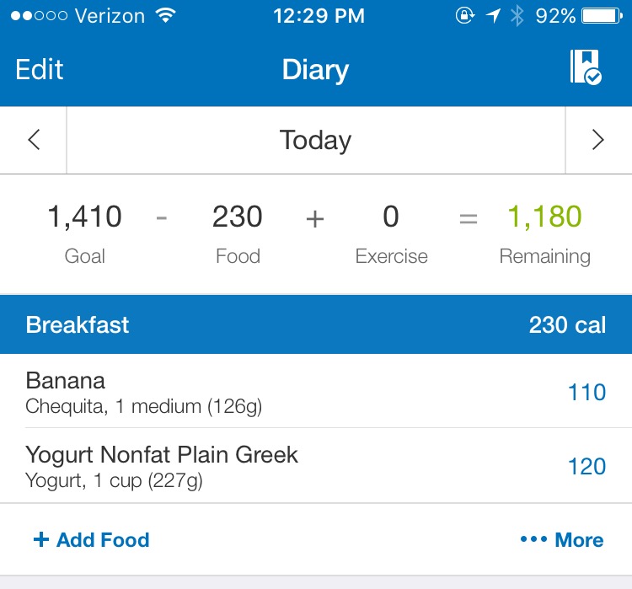This screenshot has width=632, height=589.
Task: Tap the location services arrow icon
Action: tap(493, 16)
